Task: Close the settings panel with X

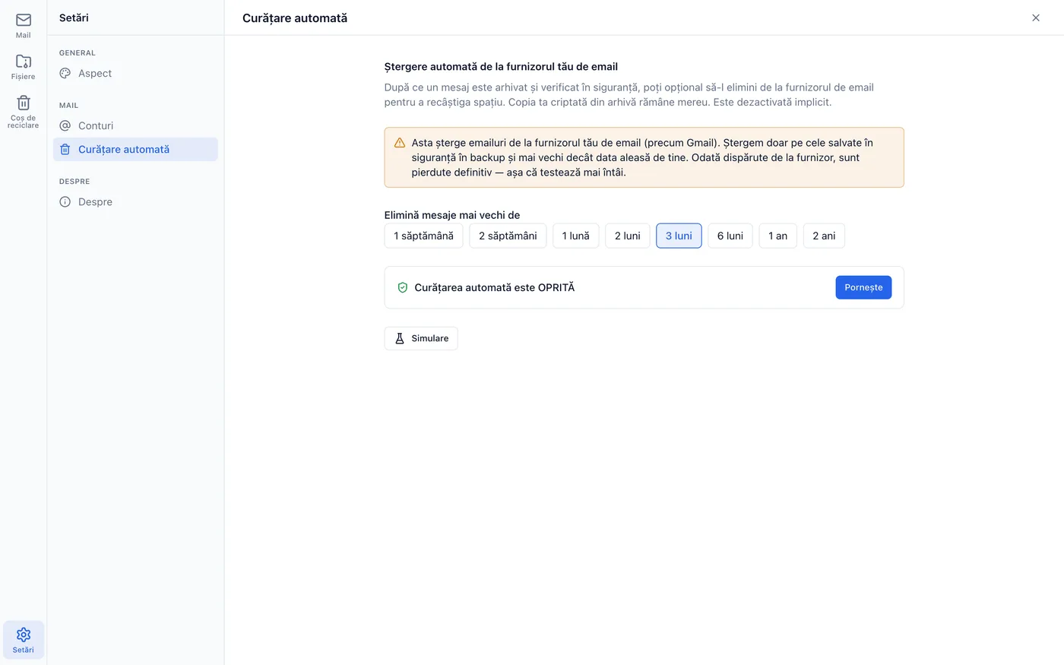Action: tap(1036, 17)
